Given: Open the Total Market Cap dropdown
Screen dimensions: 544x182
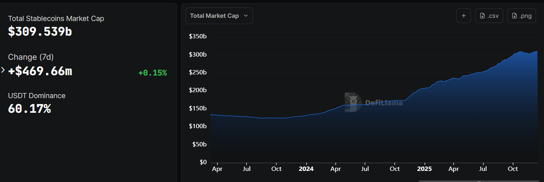Looking at the screenshot, I should 219,16.
